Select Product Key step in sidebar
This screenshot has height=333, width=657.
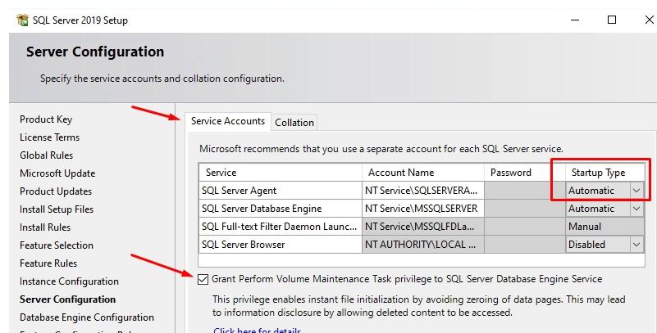point(46,119)
